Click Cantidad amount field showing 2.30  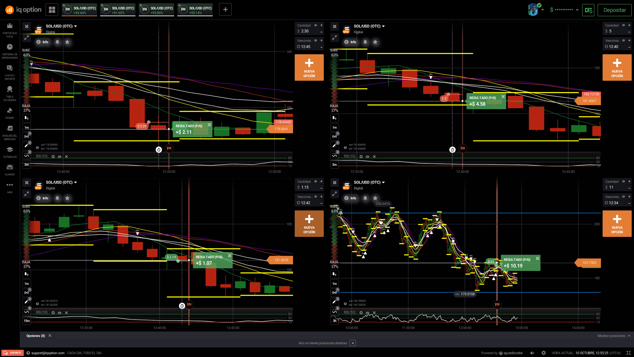coord(307,31)
